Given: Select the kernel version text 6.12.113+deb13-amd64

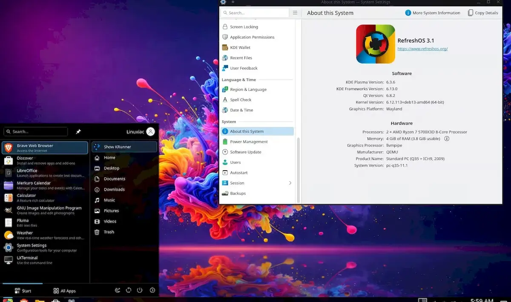Looking at the screenshot, I should [415, 103].
